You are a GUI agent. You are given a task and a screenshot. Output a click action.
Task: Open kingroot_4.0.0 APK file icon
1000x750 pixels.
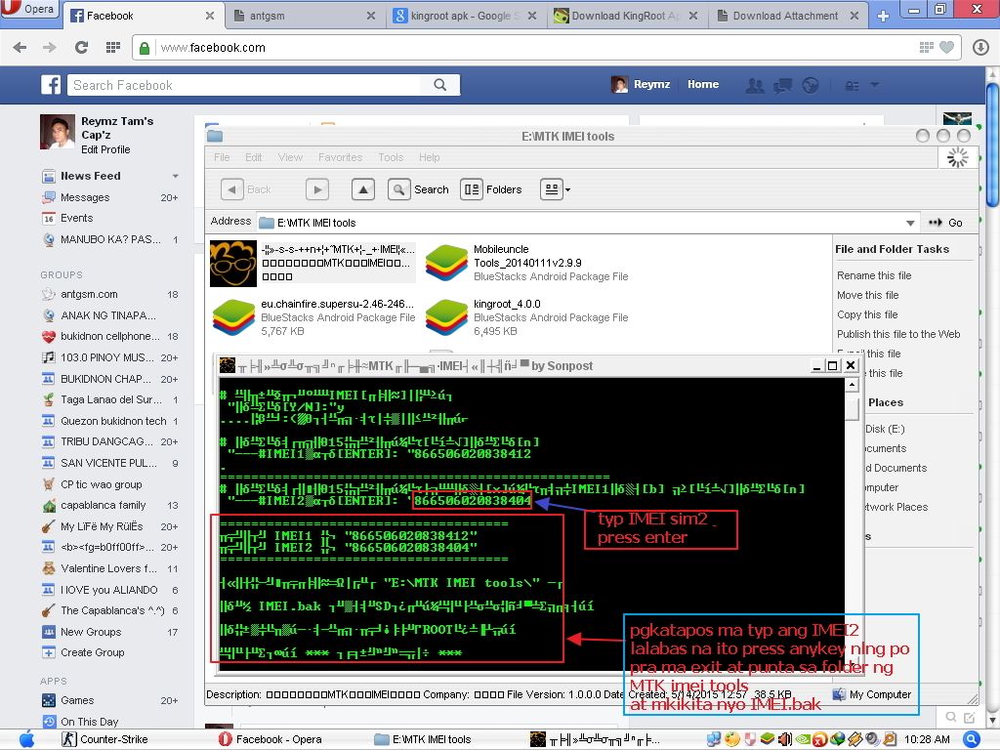446,317
